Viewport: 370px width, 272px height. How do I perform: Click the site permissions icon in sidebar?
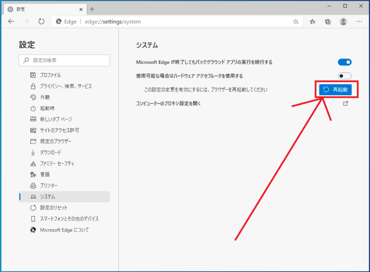(33, 130)
